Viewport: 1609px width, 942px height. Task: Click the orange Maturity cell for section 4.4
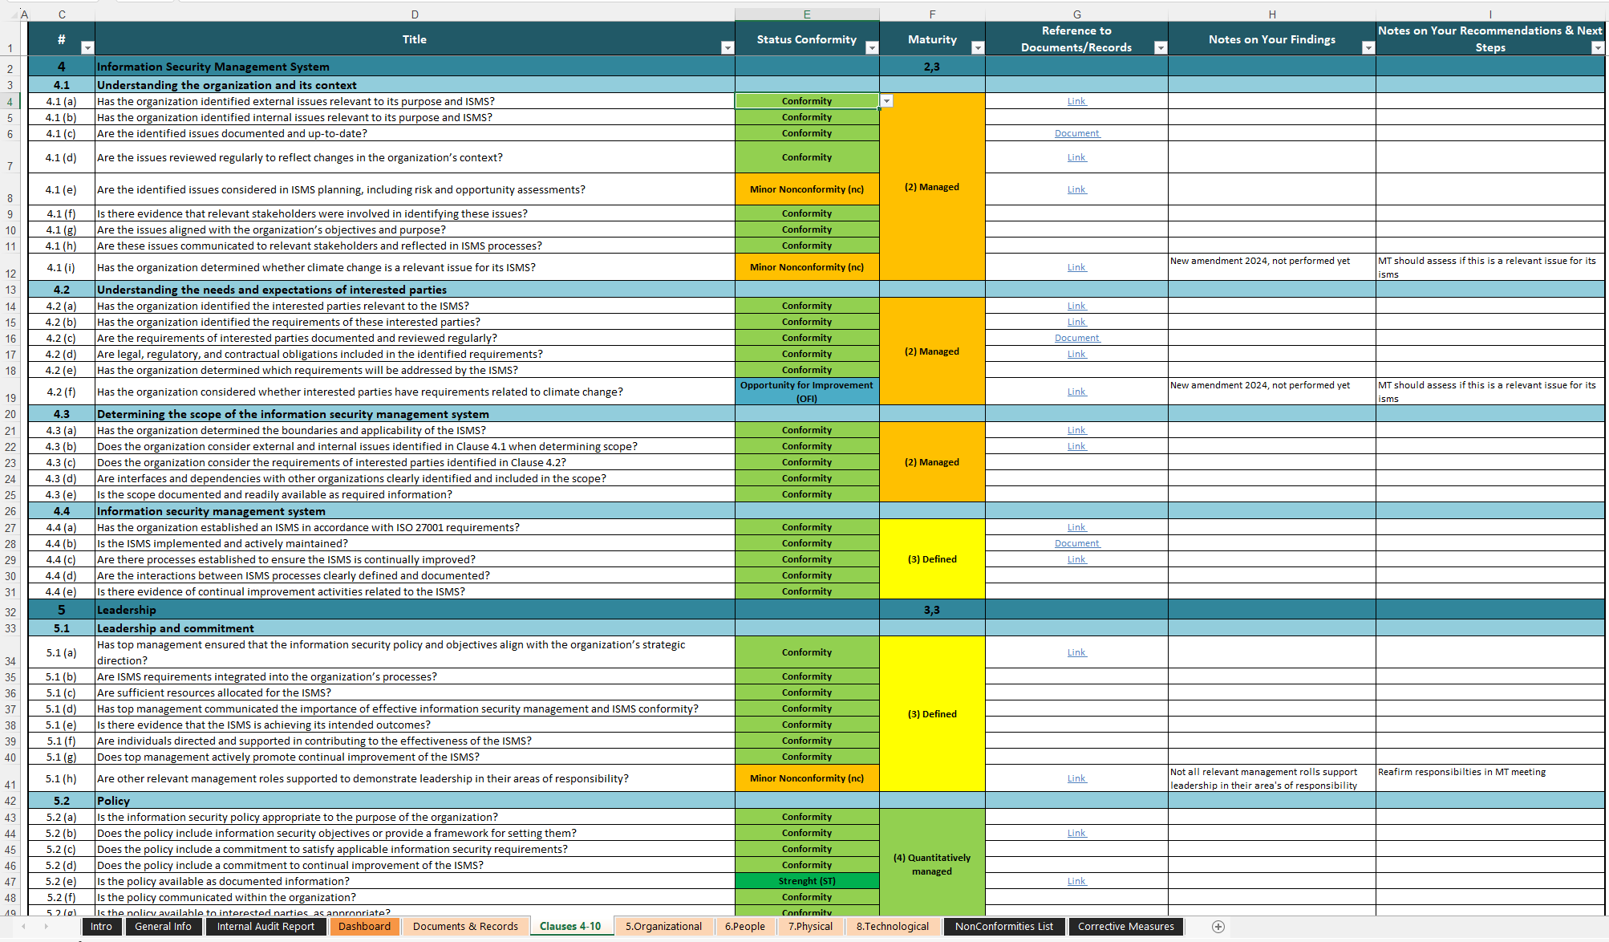tap(932, 558)
